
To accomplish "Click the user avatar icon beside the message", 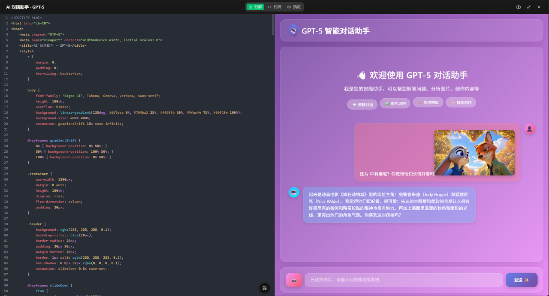I will (530, 129).
